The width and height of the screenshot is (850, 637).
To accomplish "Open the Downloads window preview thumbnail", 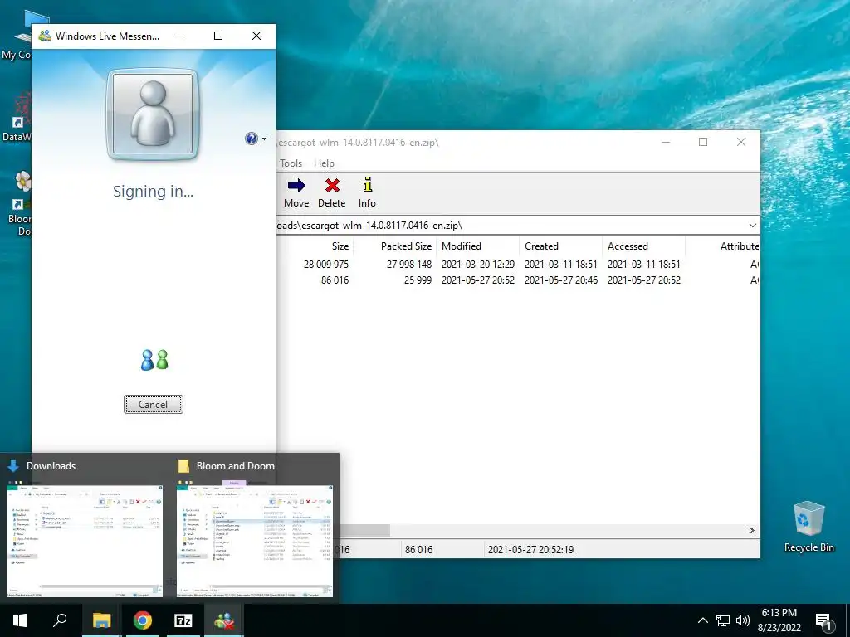I will coord(85,540).
